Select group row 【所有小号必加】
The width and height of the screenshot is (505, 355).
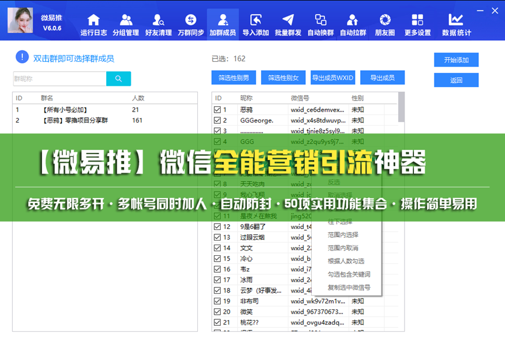[x=105, y=110]
